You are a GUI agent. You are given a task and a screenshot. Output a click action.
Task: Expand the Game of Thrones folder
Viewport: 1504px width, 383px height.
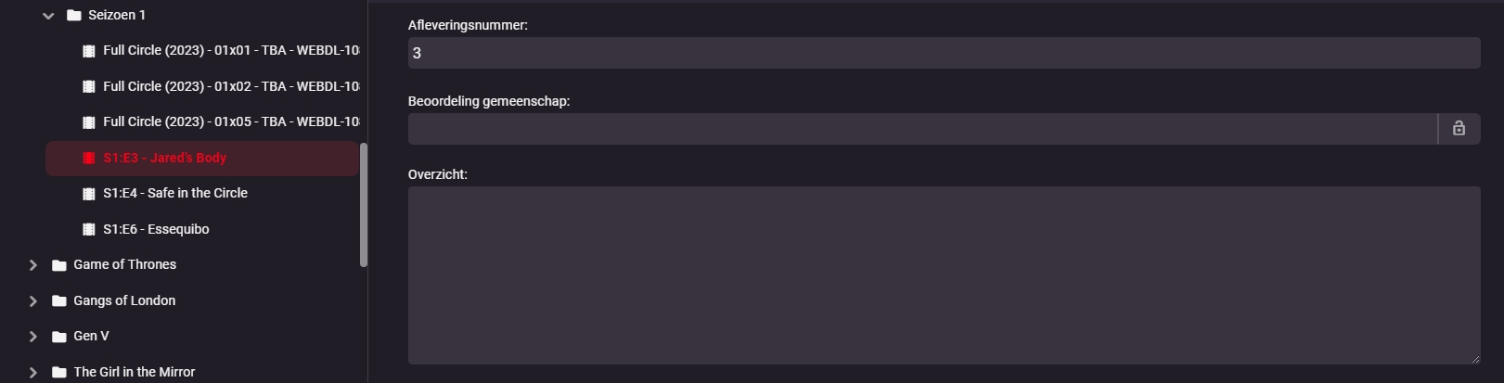[33, 265]
